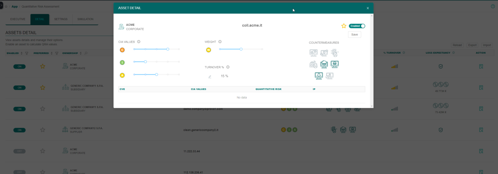Open the EXECUTIVE tab
Image resolution: width=498 pixels, height=174 pixels.
(18, 19)
